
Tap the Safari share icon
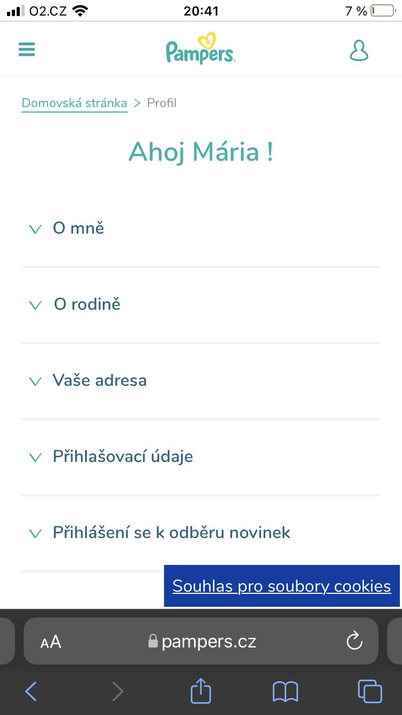[201, 691]
